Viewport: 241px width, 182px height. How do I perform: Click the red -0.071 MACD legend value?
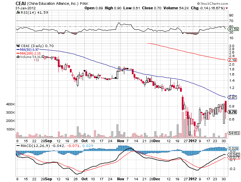click(x=73, y=146)
